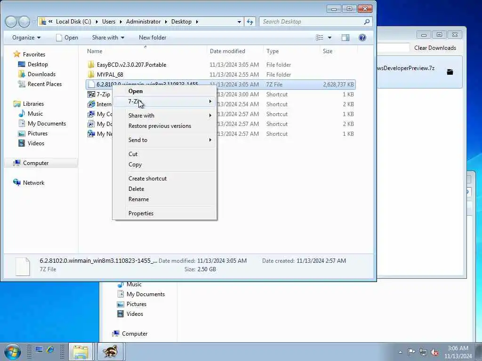Choose Rename in the context menu
Viewport: 482px width, 361px height.
coord(165,199)
